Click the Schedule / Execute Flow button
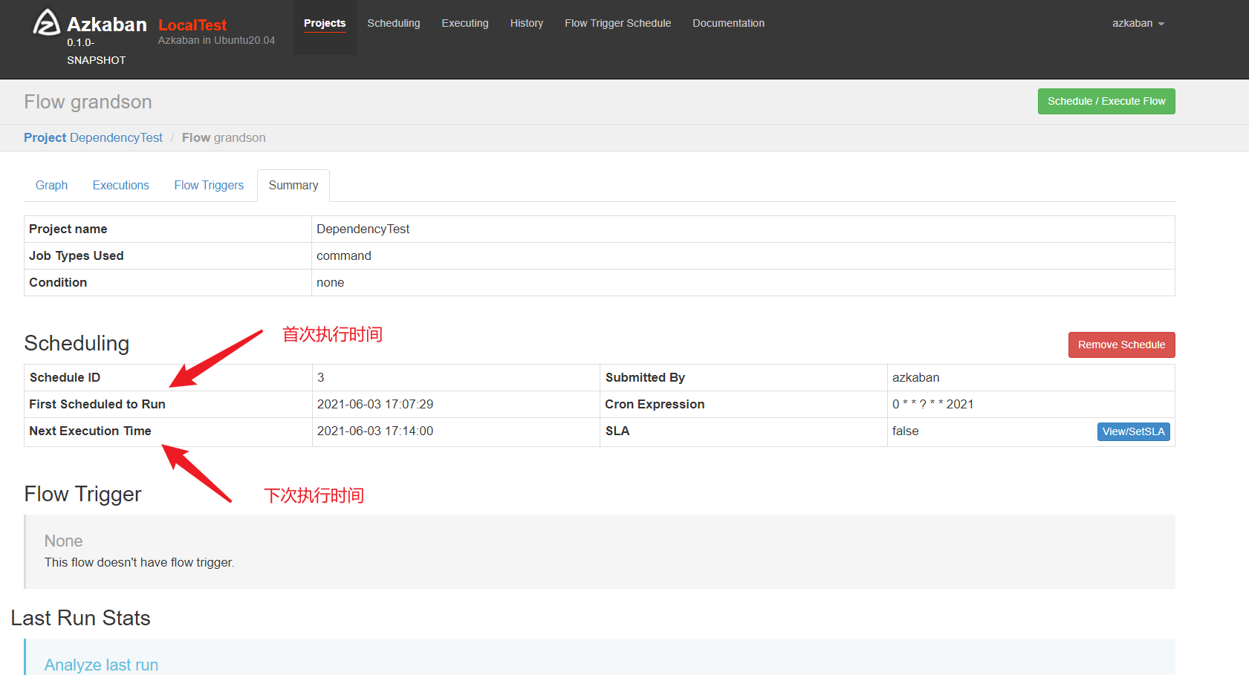 click(x=1106, y=101)
